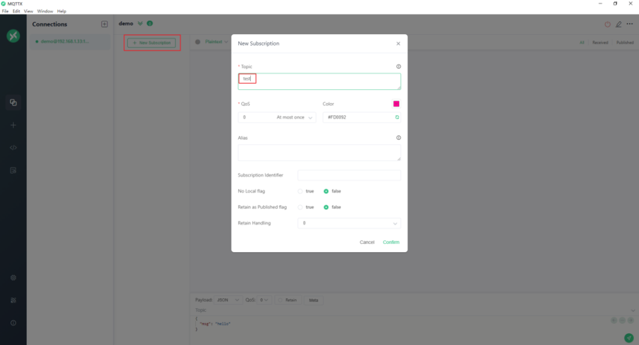Click the Topic text area containing test
The height and width of the screenshot is (345, 639).
coord(319,82)
